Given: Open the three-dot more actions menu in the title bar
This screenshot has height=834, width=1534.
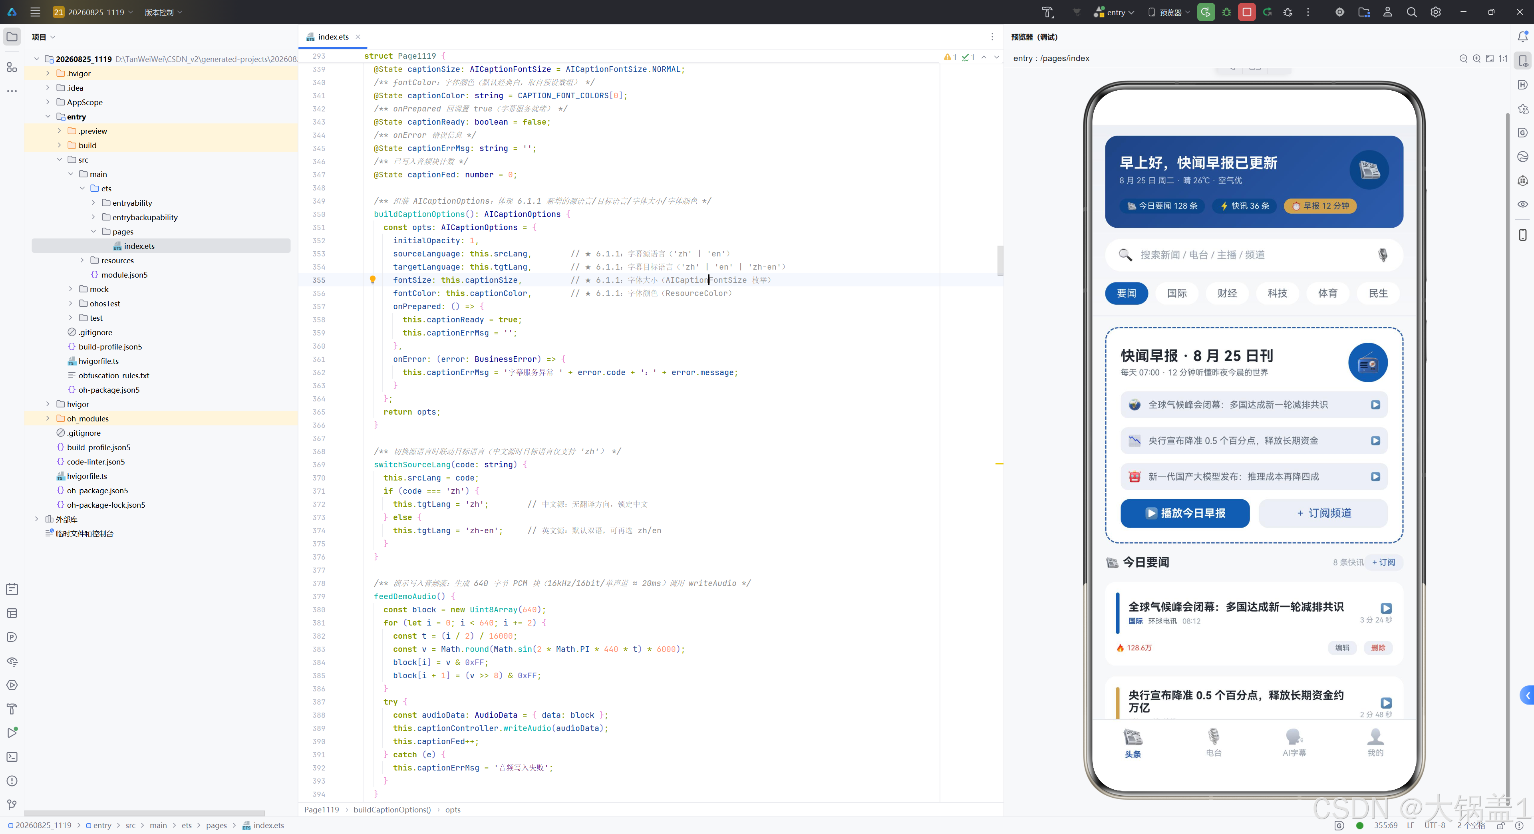Looking at the screenshot, I should (1308, 12).
